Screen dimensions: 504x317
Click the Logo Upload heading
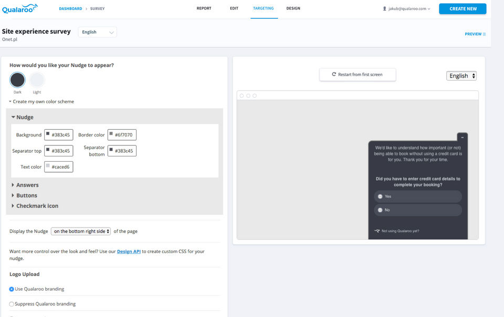tap(25, 274)
